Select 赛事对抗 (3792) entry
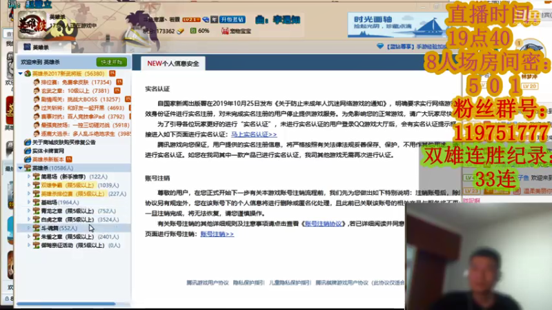Viewport: 552px width, 310px height. click(x=83, y=116)
